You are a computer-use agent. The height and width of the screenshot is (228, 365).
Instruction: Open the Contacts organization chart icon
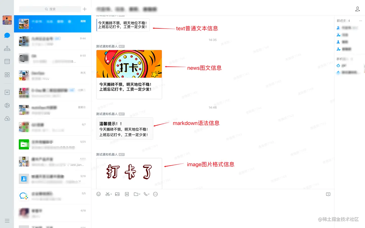pyautogui.click(x=7, y=48)
